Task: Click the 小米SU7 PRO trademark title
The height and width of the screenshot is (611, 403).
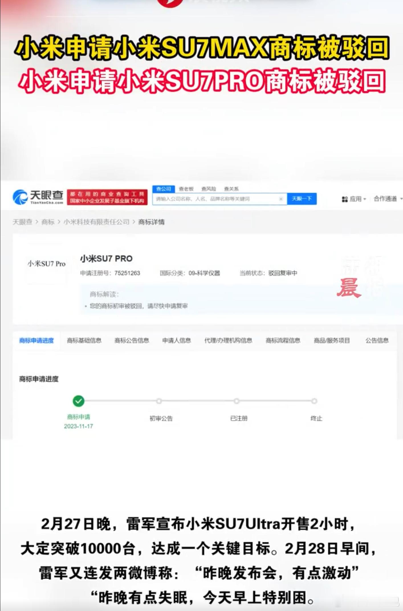Action: [x=106, y=259]
